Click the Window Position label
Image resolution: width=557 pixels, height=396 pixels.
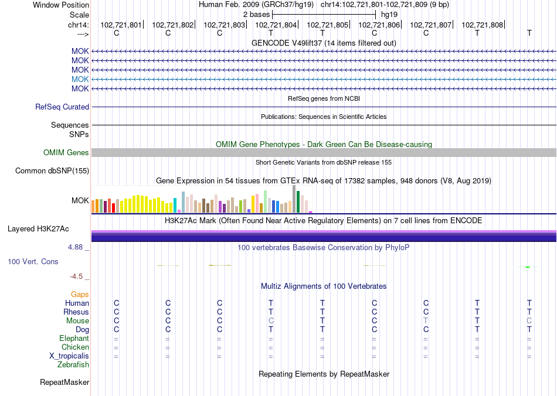61,5
